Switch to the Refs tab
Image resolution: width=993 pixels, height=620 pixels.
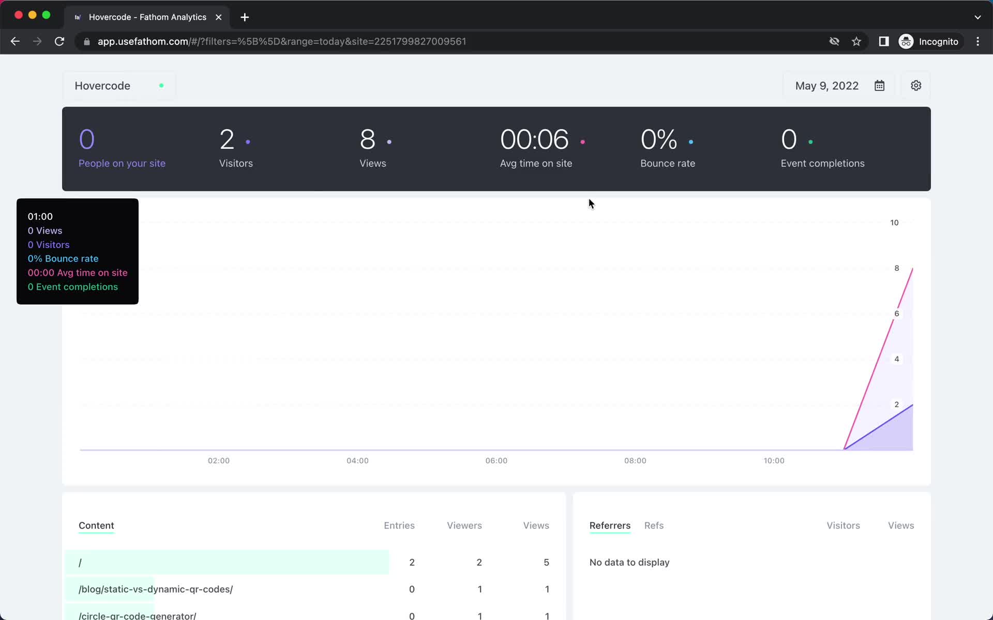[x=653, y=525]
